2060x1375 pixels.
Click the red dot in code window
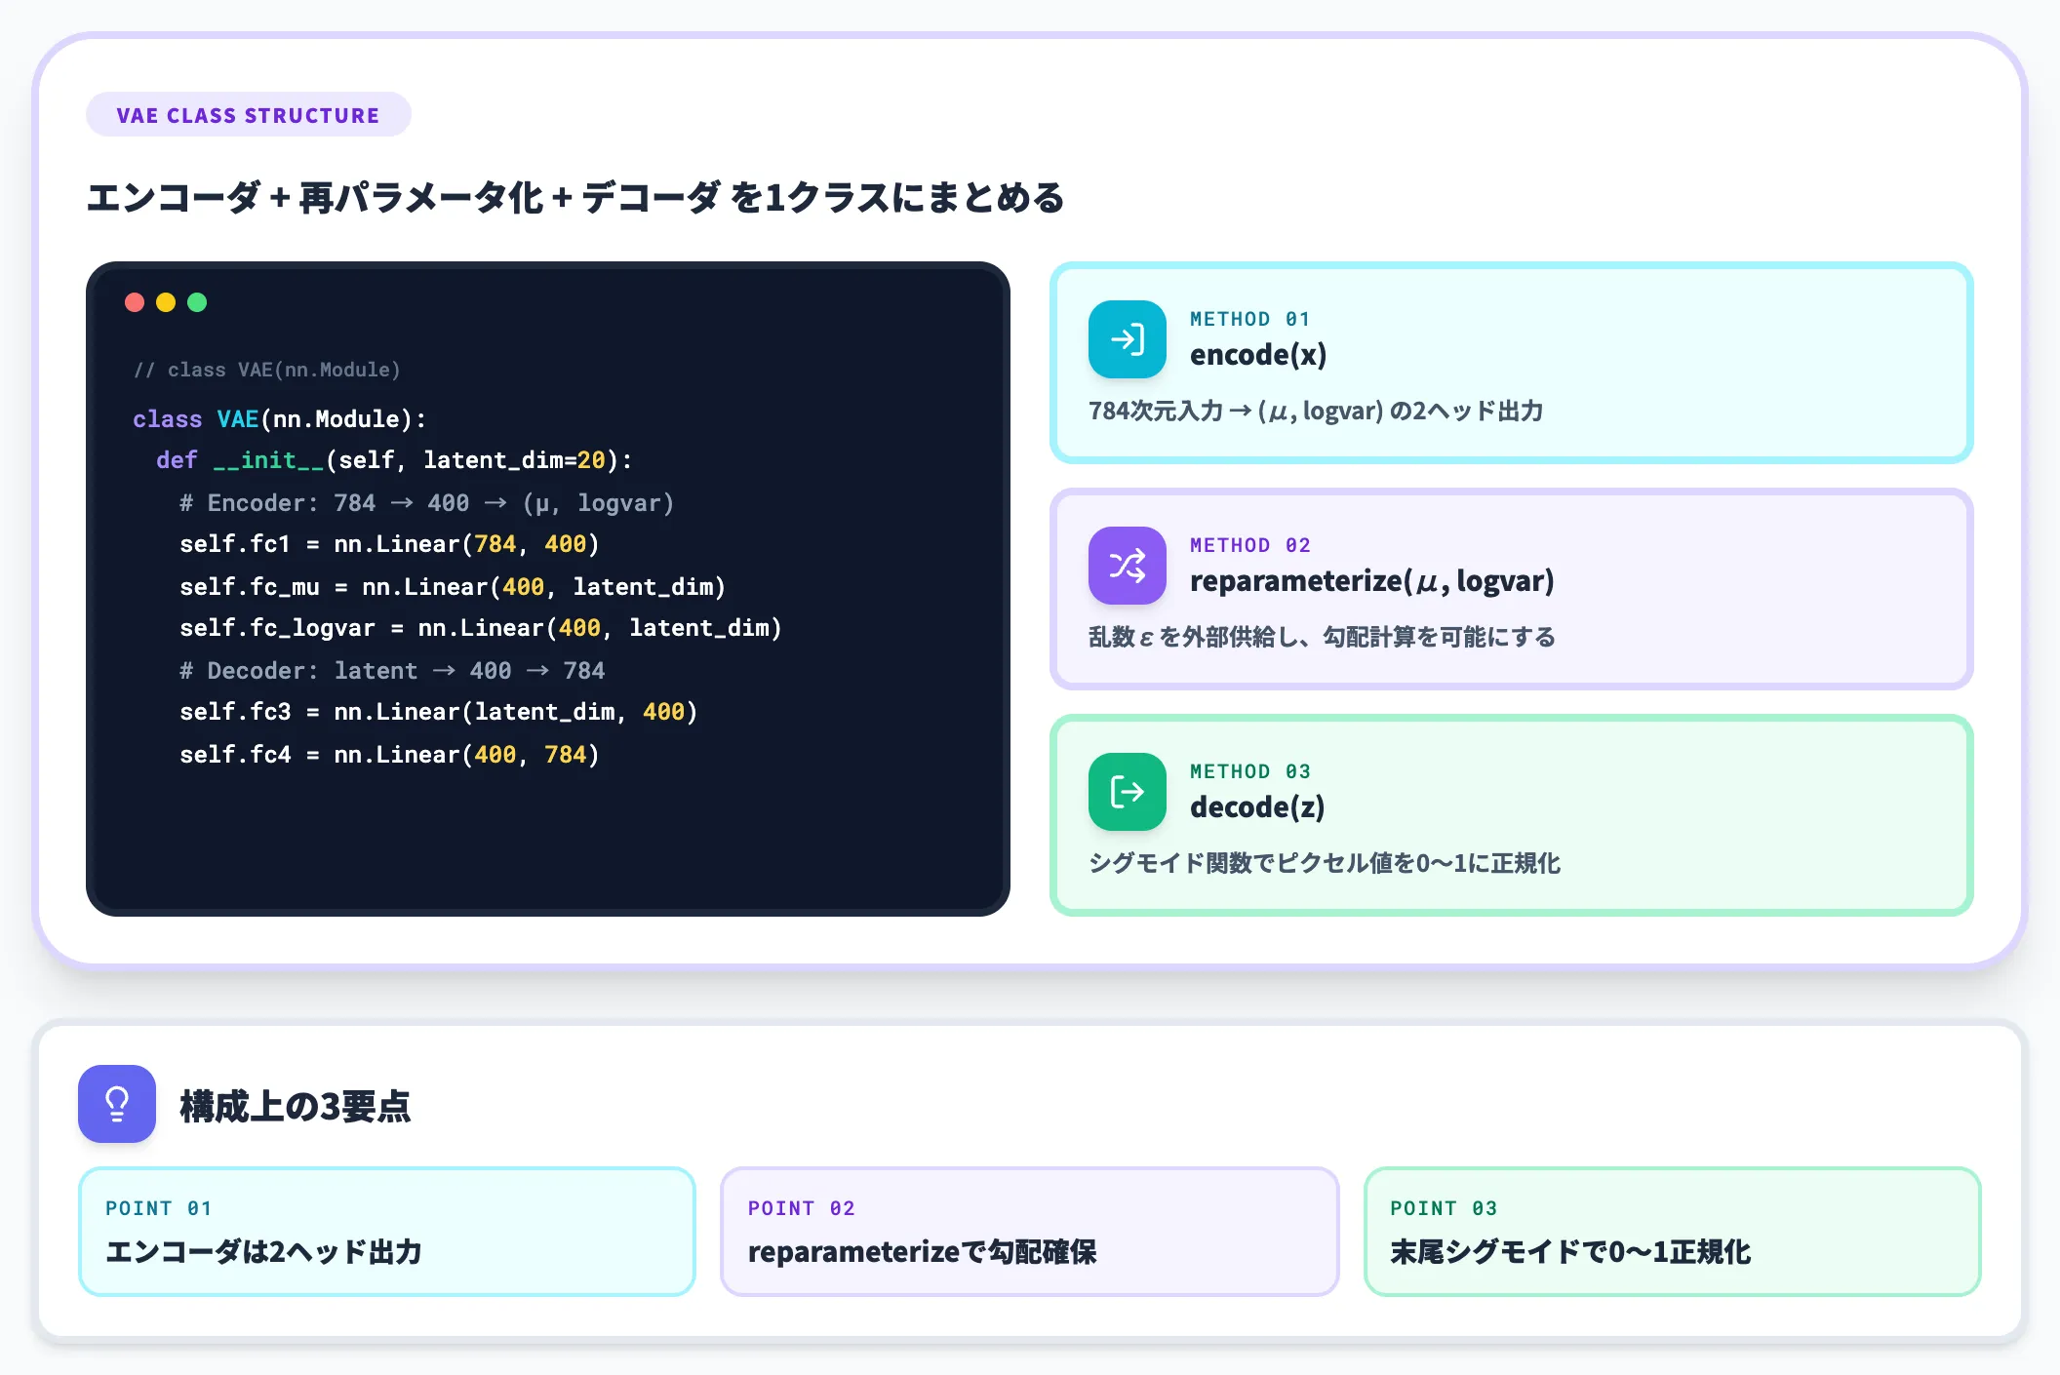135,302
